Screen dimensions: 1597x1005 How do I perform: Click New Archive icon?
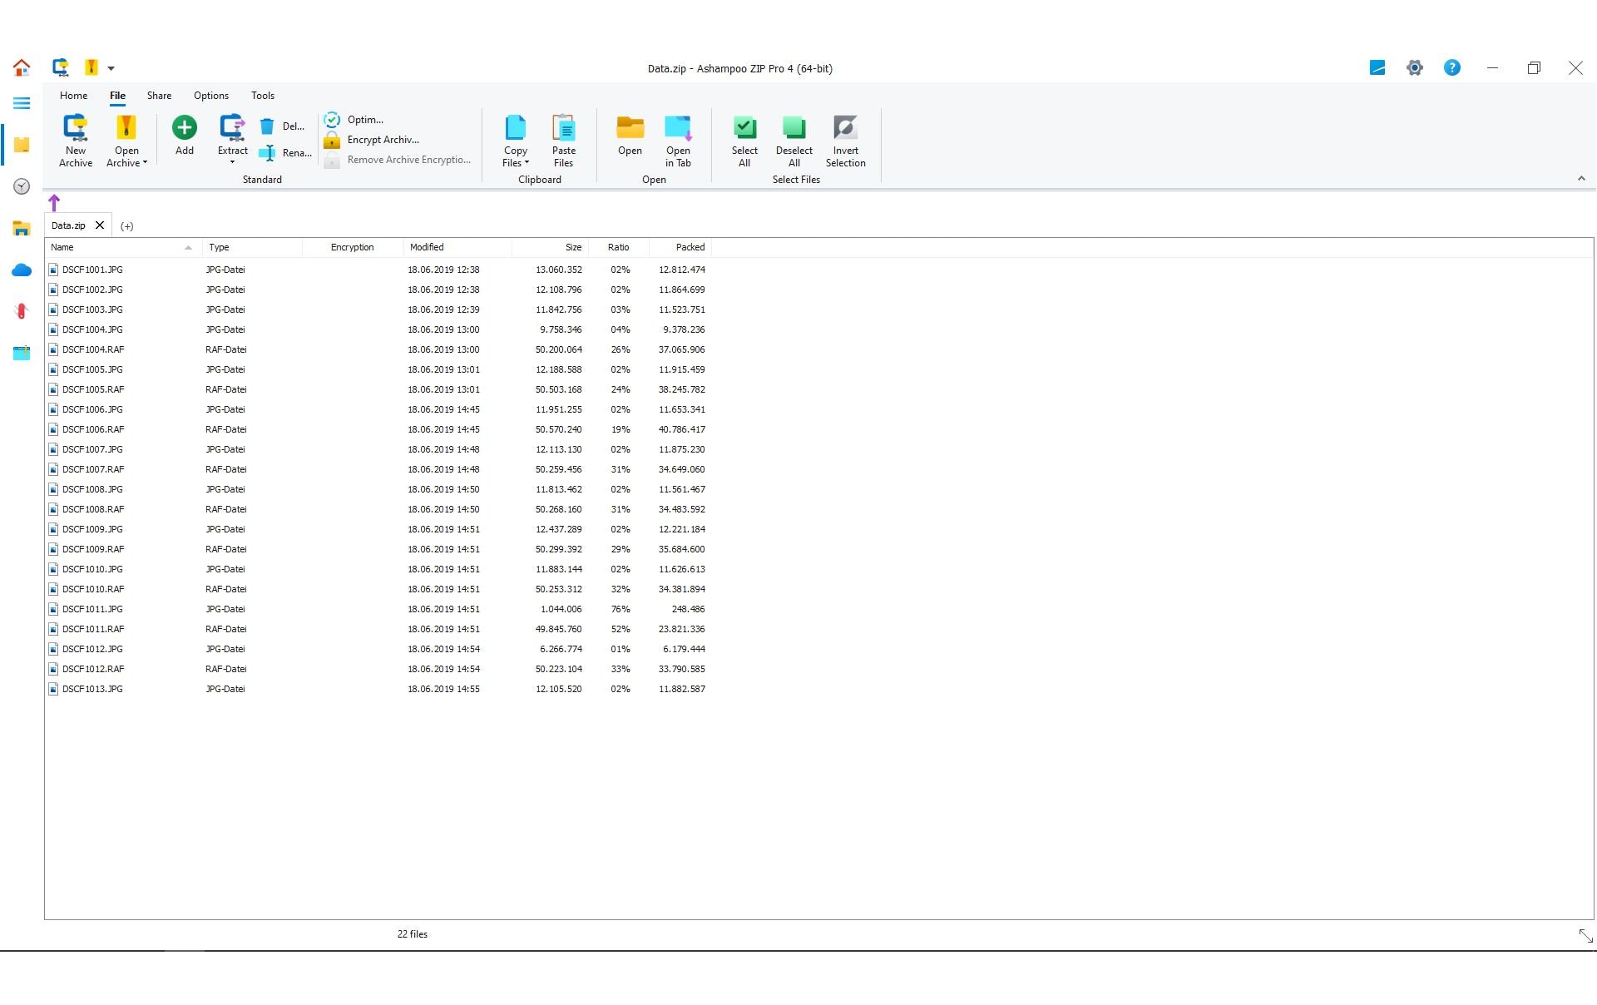pos(76,127)
